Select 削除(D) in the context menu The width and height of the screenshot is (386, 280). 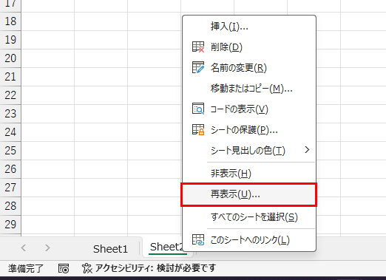tap(249, 47)
